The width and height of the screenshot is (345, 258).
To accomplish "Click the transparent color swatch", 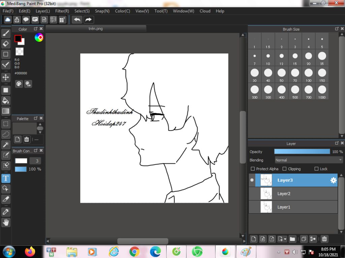I will tap(19, 51).
